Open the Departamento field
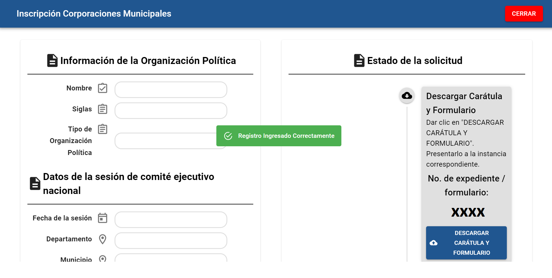 pyautogui.click(x=171, y=240)
